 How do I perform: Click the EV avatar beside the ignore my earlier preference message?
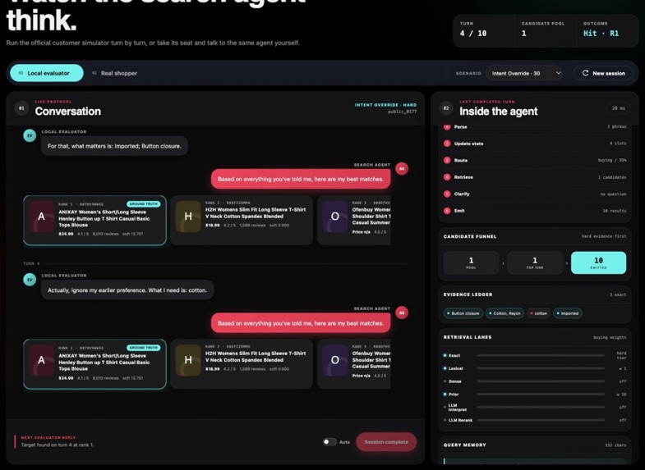point(30,280)
